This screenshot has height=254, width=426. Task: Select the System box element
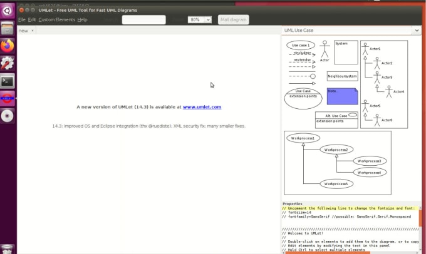coord(346,53)
